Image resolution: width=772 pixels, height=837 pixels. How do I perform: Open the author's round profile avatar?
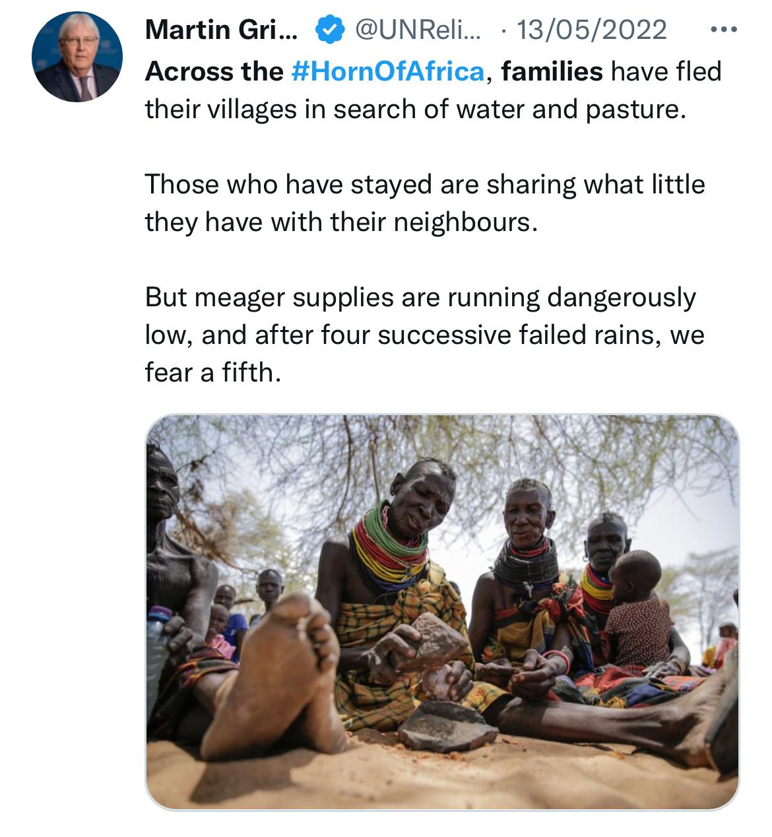pos(77,57)
